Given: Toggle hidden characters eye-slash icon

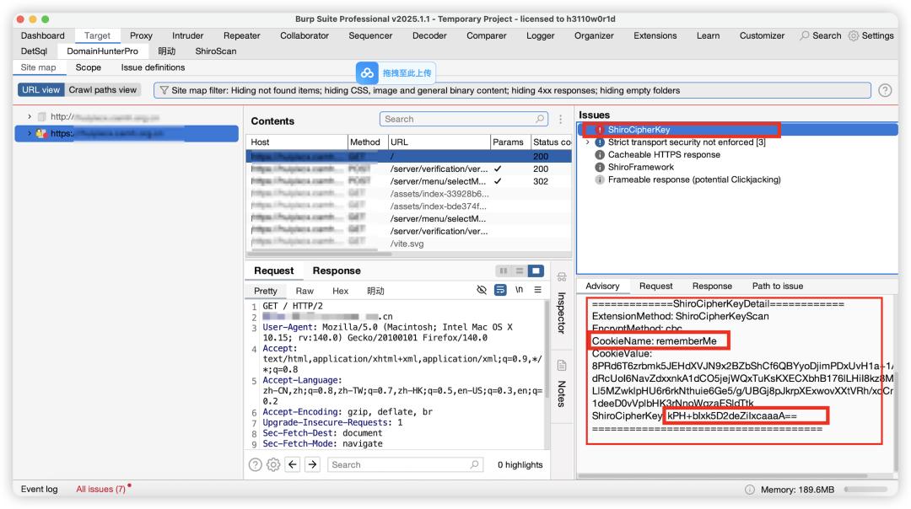Looking at the screenshot, I should tap(482, 290).
